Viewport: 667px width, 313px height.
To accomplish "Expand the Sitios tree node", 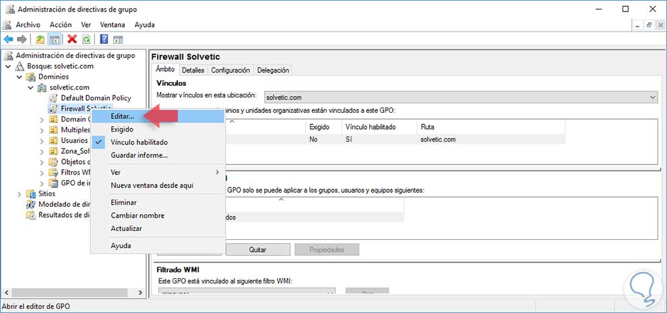I will pyautogui.click(x=20, y=193).
